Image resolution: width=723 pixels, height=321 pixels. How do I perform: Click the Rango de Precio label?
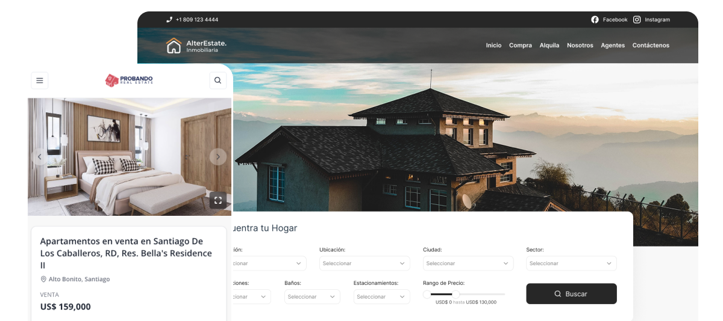click(444, 283)
